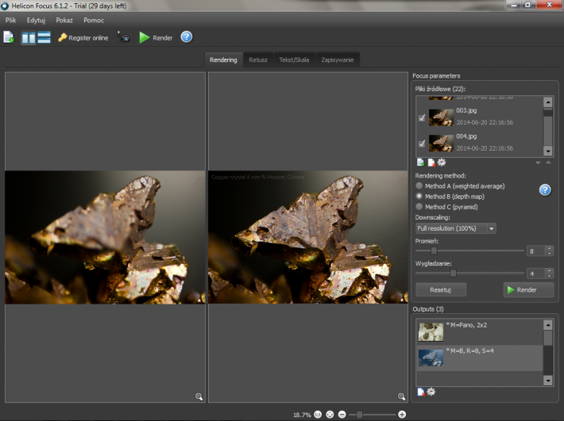Click the Resetuj button
Viewport: 564px width, 421px height.
[441, 289]
